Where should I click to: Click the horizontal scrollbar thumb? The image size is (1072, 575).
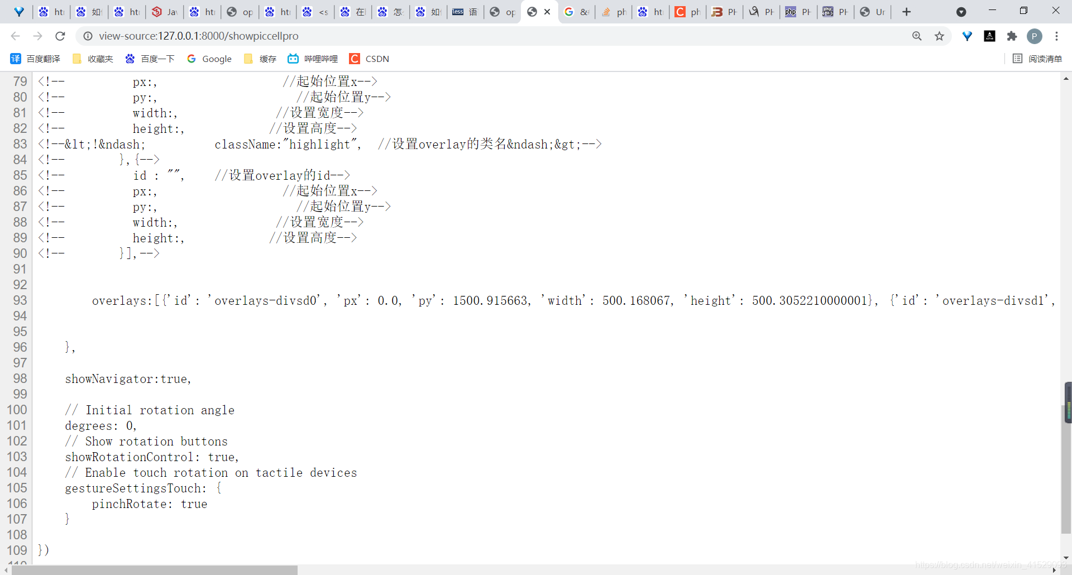click(155, 570)
